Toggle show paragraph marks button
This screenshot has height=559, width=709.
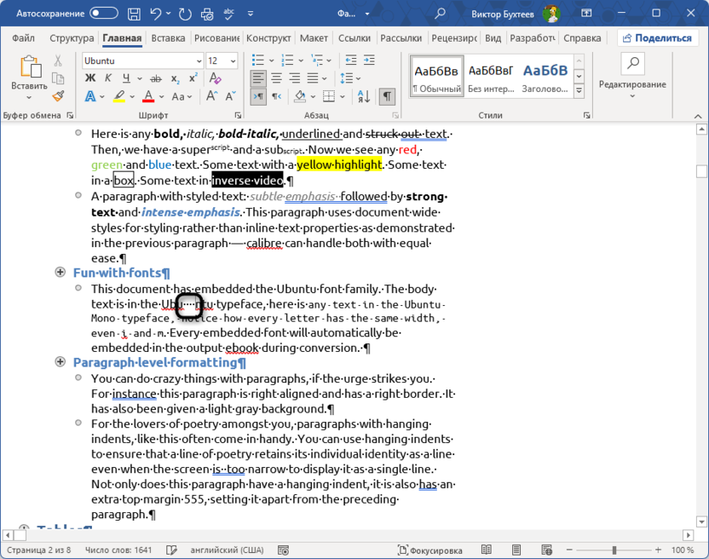click(x=387, y=96)
